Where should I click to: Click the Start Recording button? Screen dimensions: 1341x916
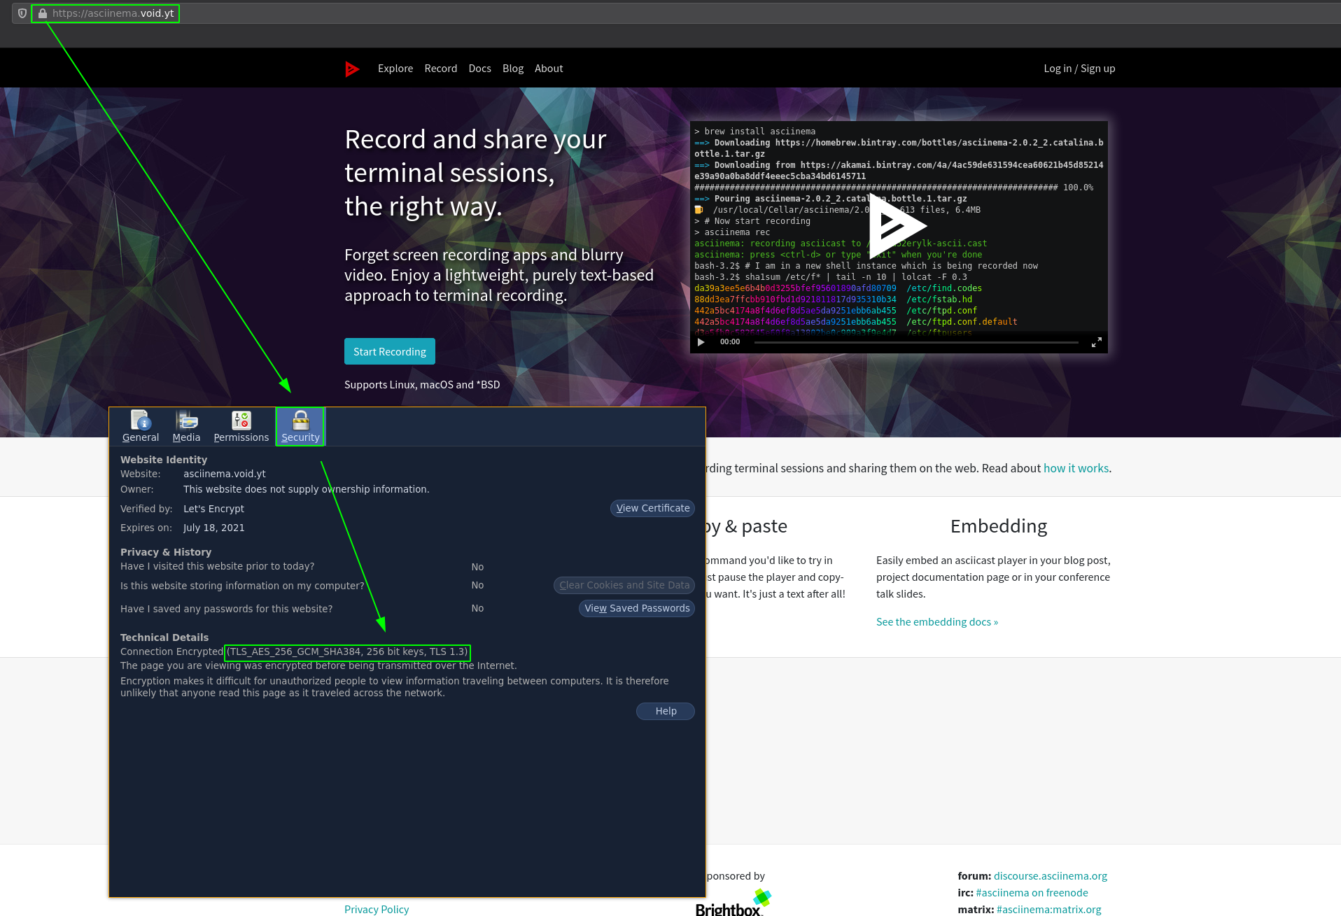pyautogui.click(x=390, y=351)
